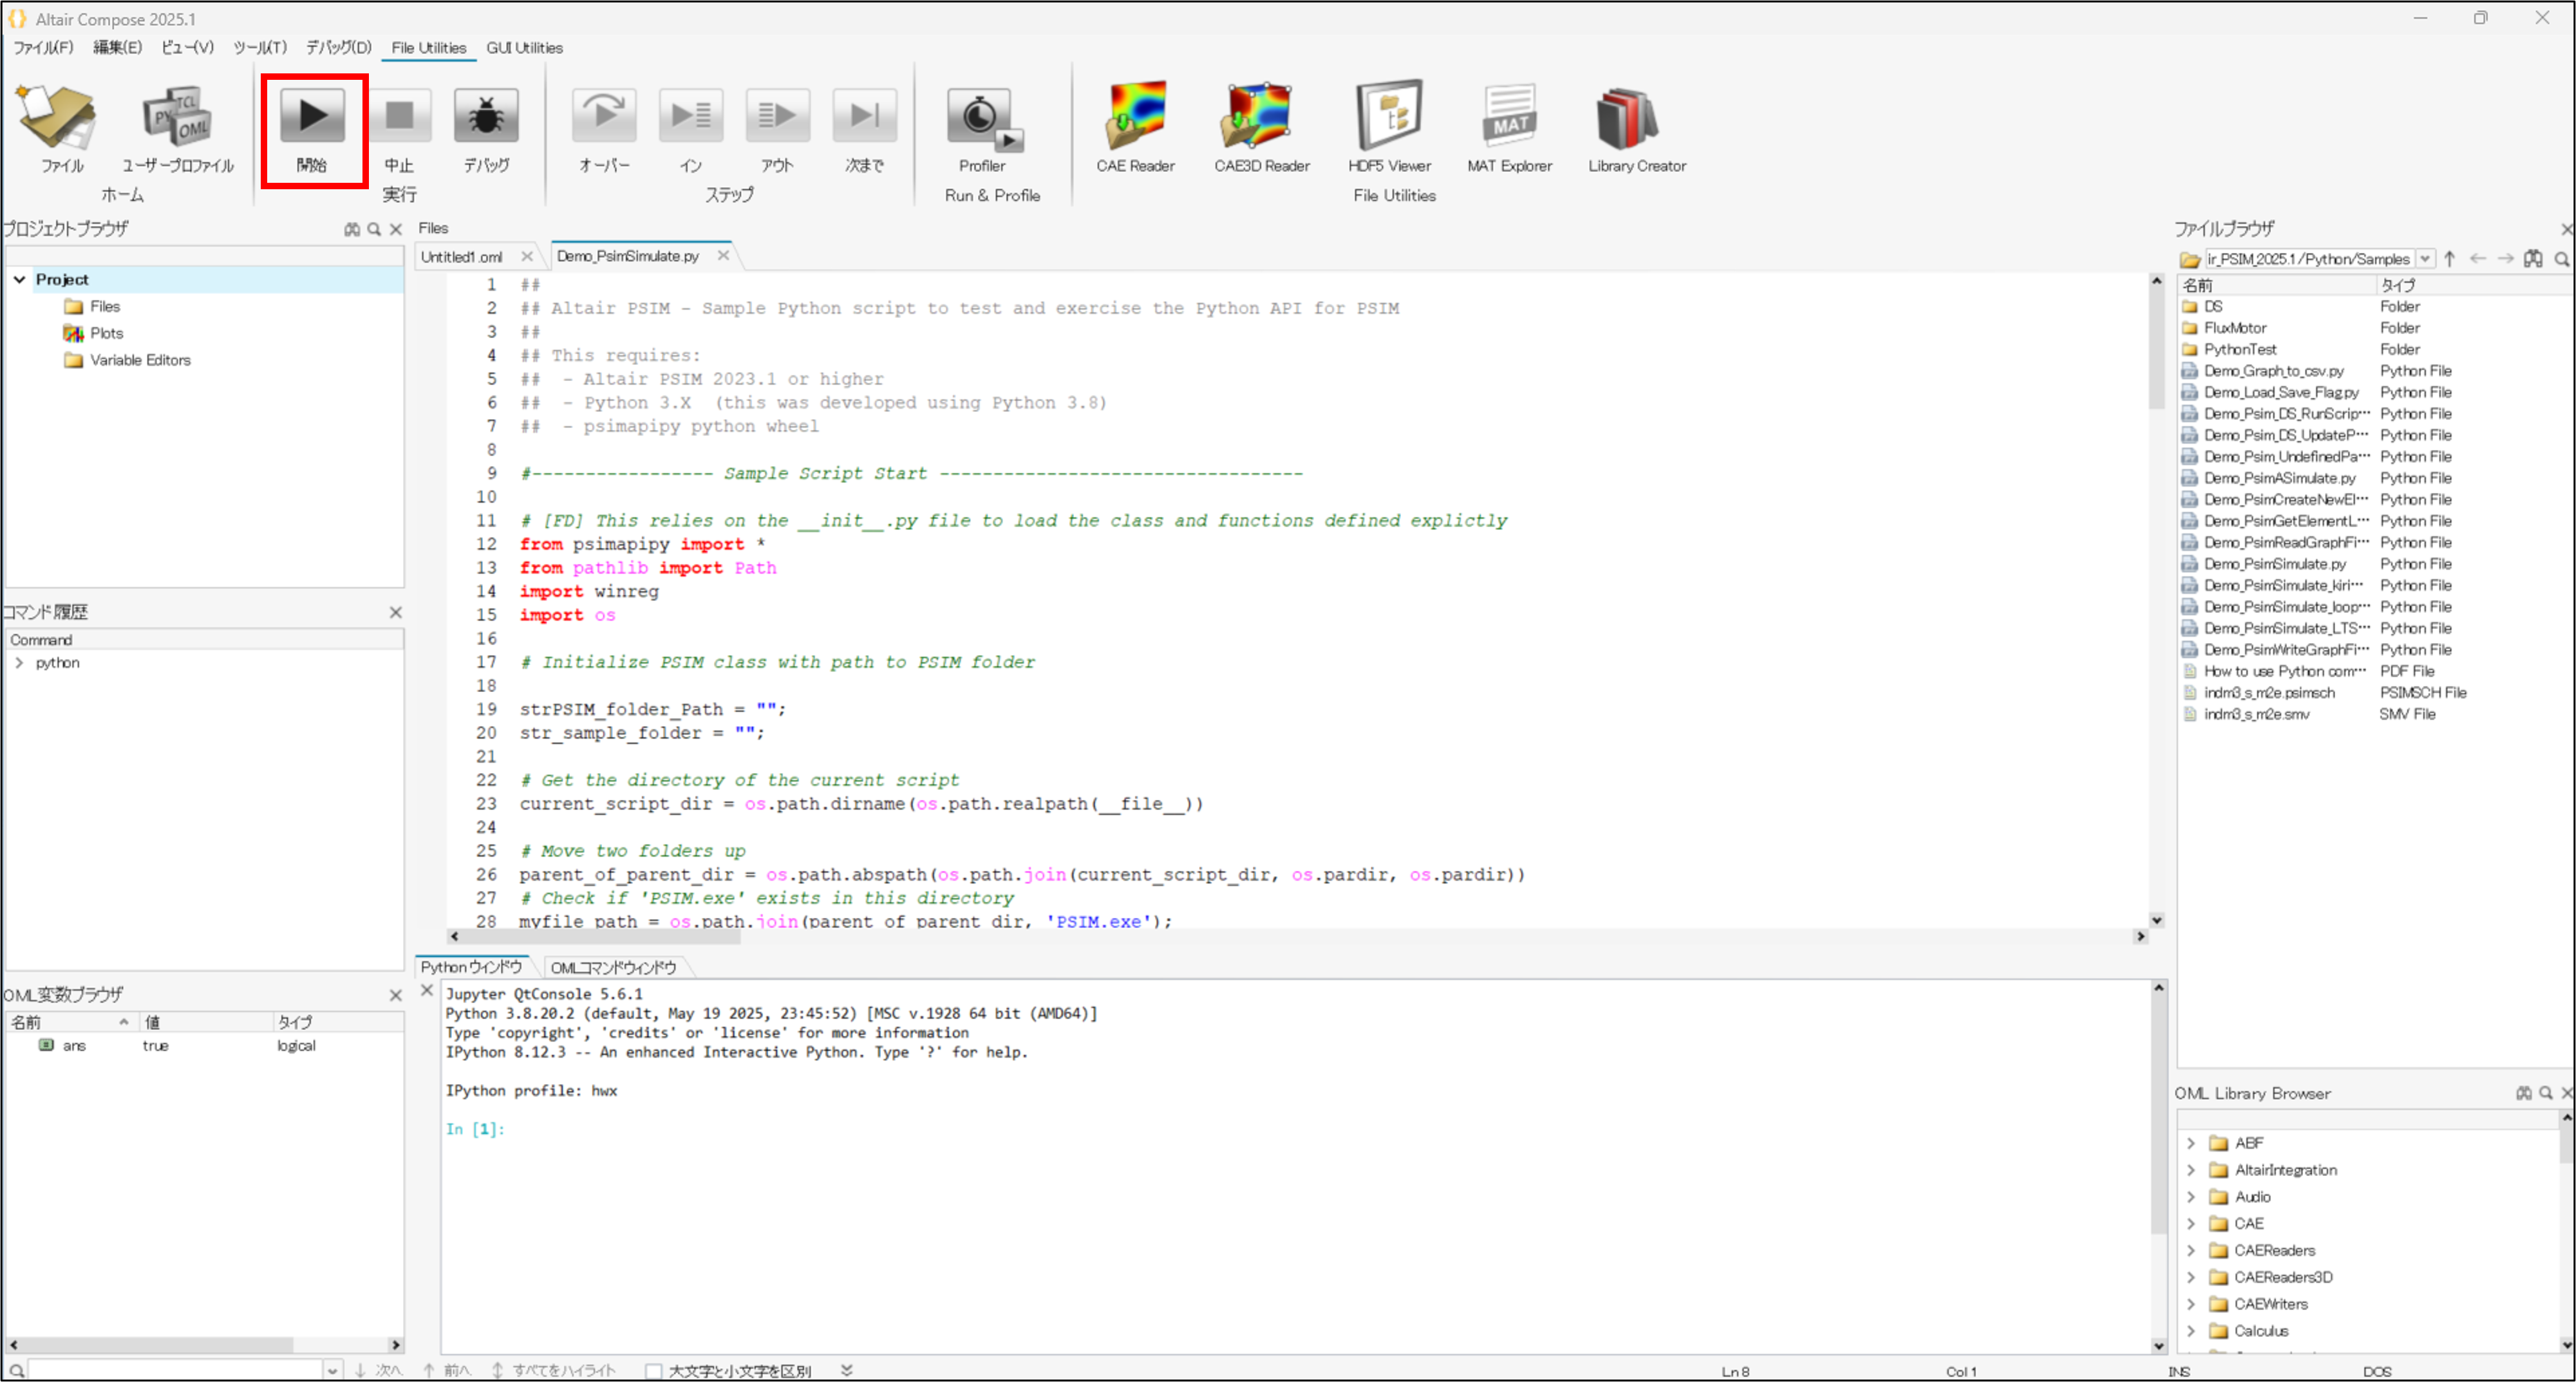Open the file browser path dropdown

click(2425, 259)
